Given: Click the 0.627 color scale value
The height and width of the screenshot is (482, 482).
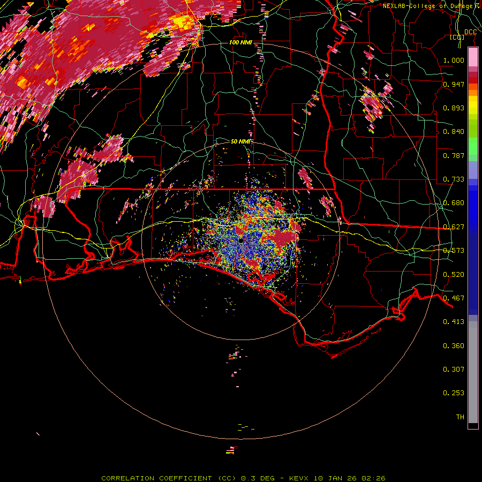Looking at the screenshot, I should click(x=454, y=227).
